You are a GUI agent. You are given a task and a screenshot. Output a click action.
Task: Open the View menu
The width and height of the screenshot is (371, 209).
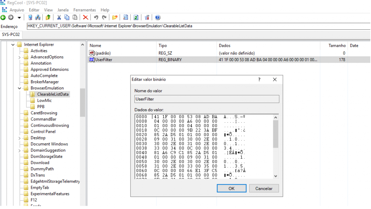48,10
